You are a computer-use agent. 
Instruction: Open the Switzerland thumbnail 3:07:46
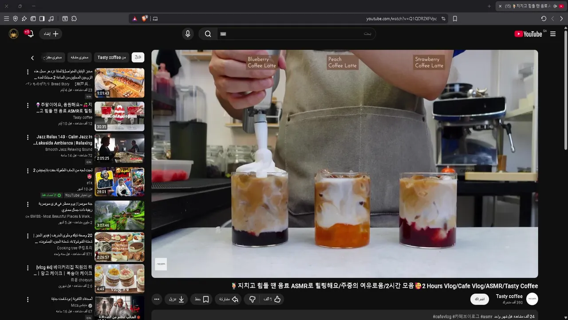(119, 215)
